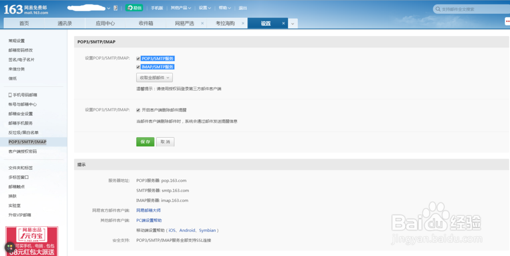Open the 设置 dropdown in top bar
The width and height of the screenshot is (510, 256).
(x=205, y=8)
